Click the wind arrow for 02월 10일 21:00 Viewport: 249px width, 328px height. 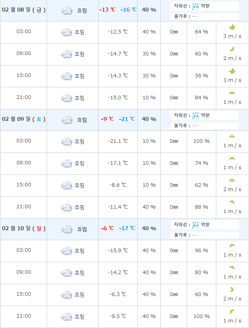click(x=232, y=312)
